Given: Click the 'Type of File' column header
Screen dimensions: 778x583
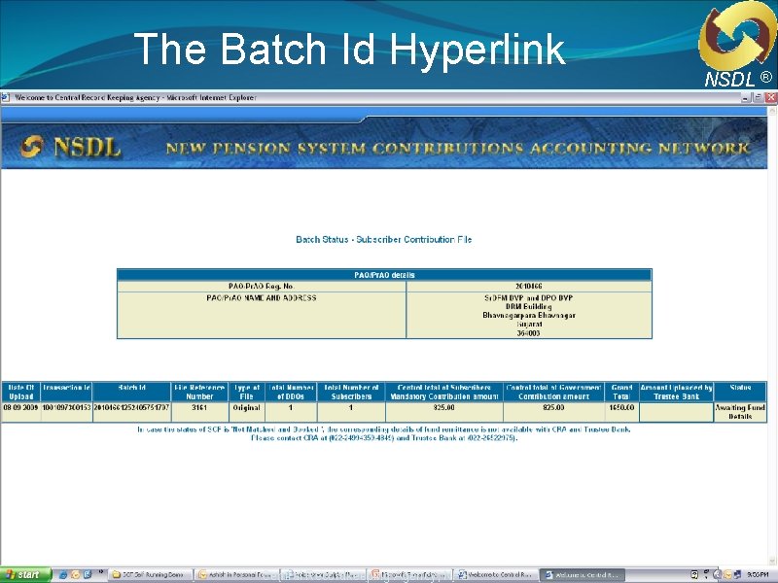Looking at the screenshot, I should coord(247,392).
